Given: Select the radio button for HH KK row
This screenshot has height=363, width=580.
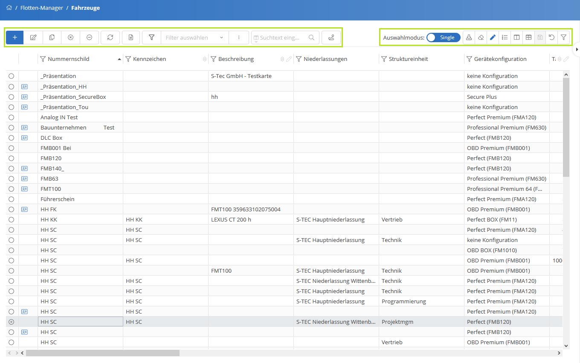Looking at the screenshot, I should pos(12,220).
